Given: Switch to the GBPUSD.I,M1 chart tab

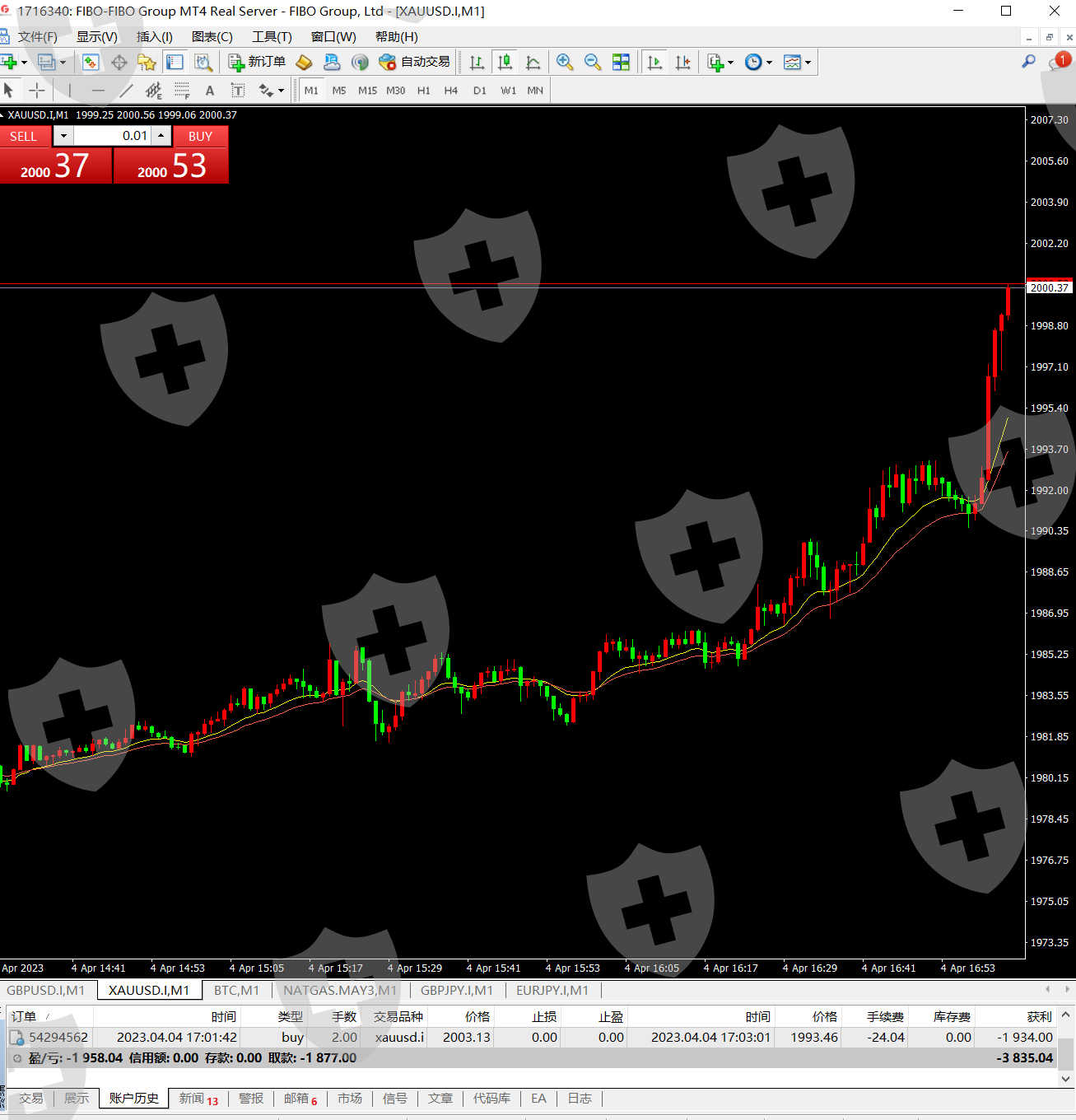Looking at the screenshot, I should 46,990.
